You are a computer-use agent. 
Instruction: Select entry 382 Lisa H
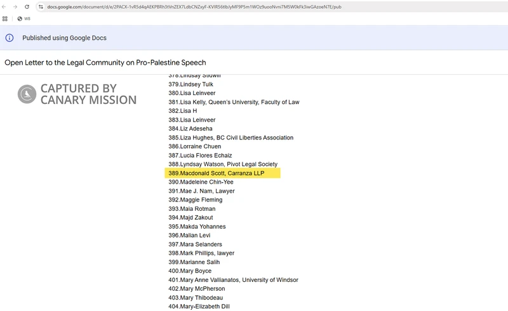[183, 111]
